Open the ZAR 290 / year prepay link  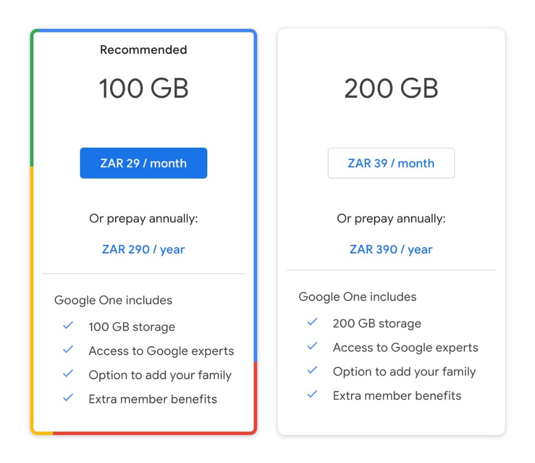[144, 250]
